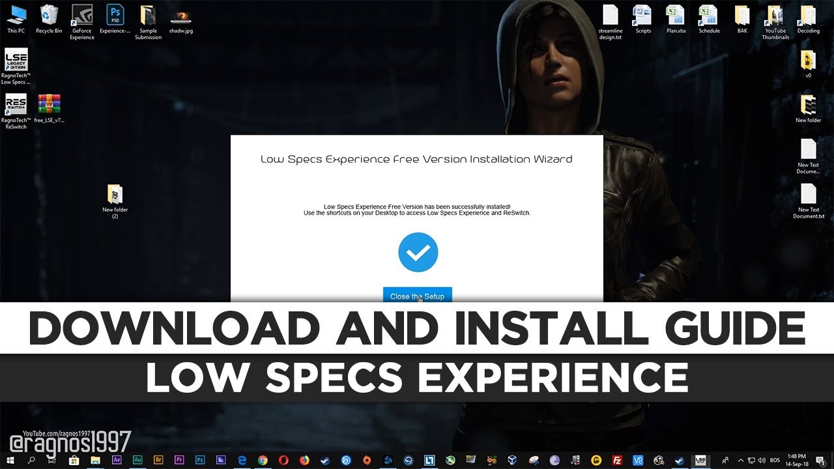Open Google Chrome from taskbar

coord(263,460)
